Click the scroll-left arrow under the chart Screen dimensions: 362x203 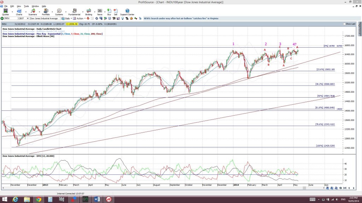tap(3, 188)
